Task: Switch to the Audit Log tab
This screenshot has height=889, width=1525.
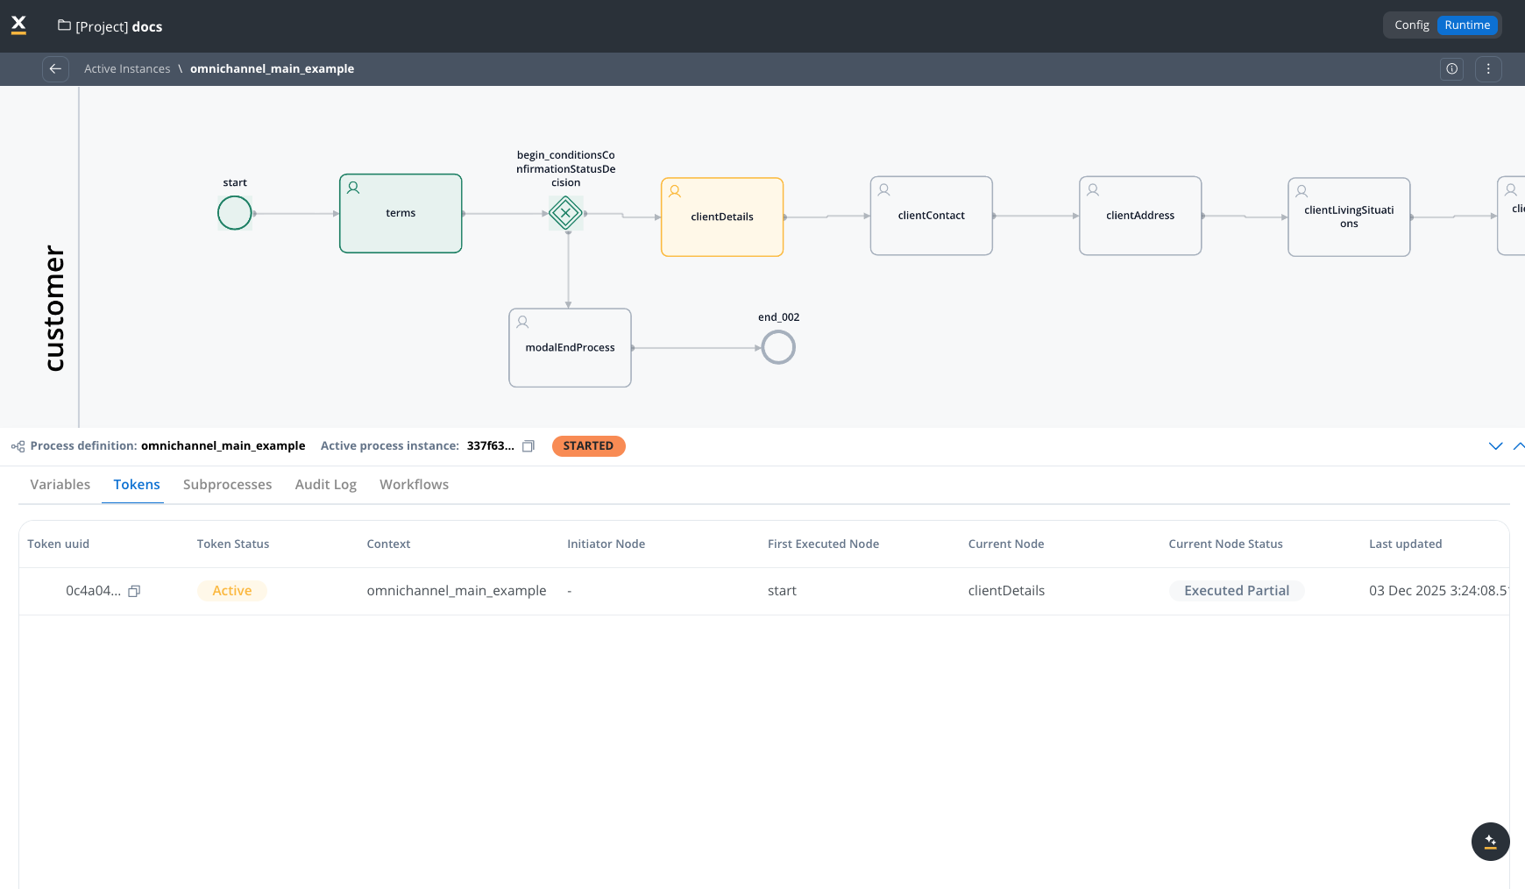Action: 326,485
